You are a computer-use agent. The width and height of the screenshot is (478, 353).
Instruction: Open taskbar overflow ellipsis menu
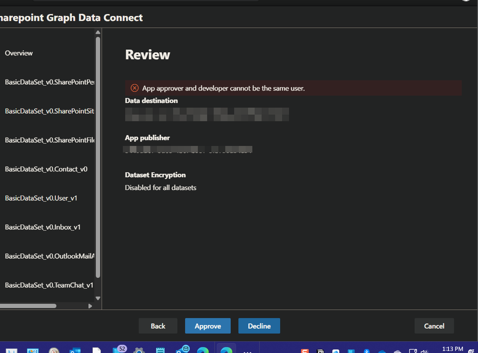(x=247, y=351)
